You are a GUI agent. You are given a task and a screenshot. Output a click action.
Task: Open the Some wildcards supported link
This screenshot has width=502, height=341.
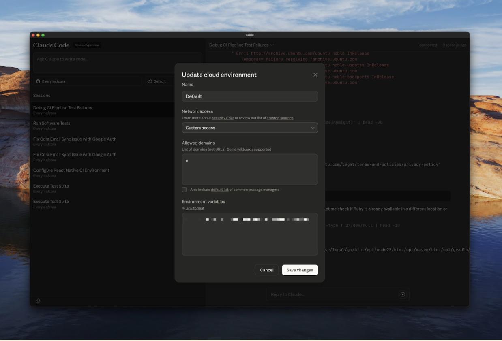click(249, 149)
